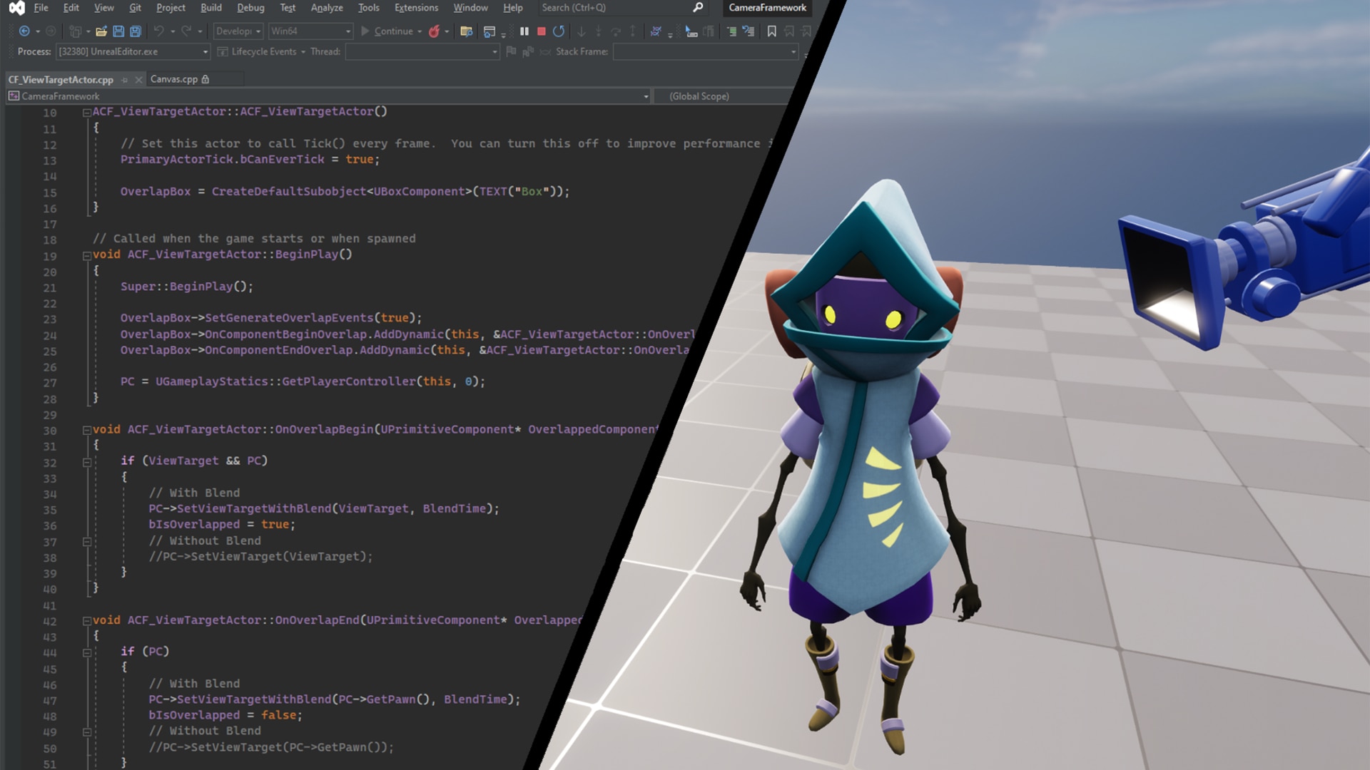Open the Process UnrealEditor.exe dropdown
The height and width of the screenshot is (770, 1370).
(x=205, y=52)
